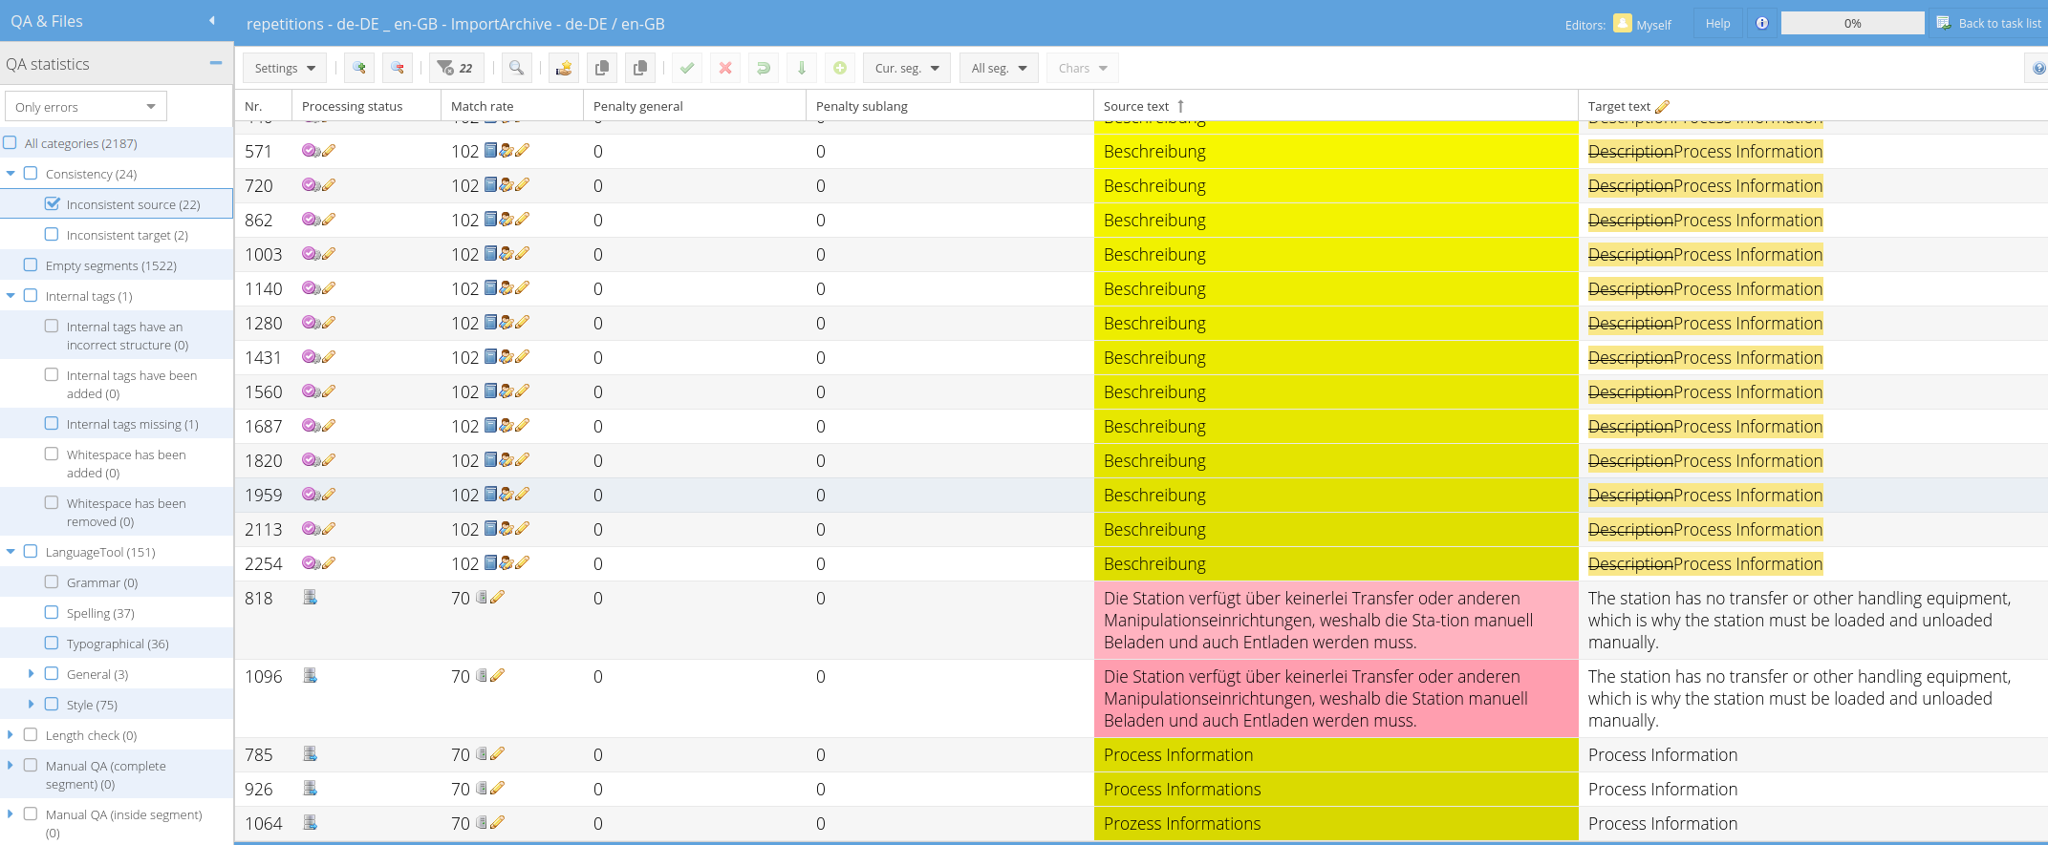Enable the Spelling (37) checkbox
This screenshot has height=845, width=2048.
point(52,613)
